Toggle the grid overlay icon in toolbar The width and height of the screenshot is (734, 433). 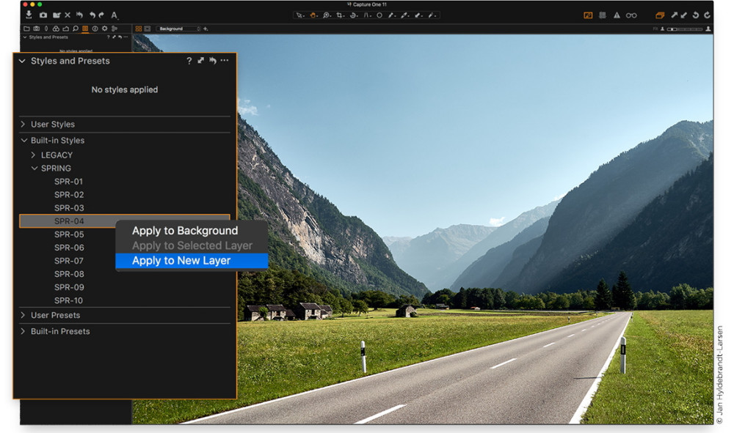pos(603,15)
